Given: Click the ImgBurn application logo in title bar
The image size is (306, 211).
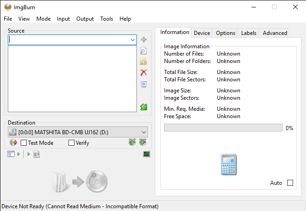Looking at the screenshot, I should (x=8, y=7).
